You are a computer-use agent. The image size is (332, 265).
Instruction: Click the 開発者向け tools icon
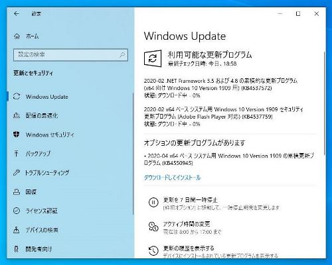17,249
